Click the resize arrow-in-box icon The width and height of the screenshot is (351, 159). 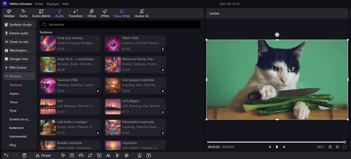click(x=99, y=155)
